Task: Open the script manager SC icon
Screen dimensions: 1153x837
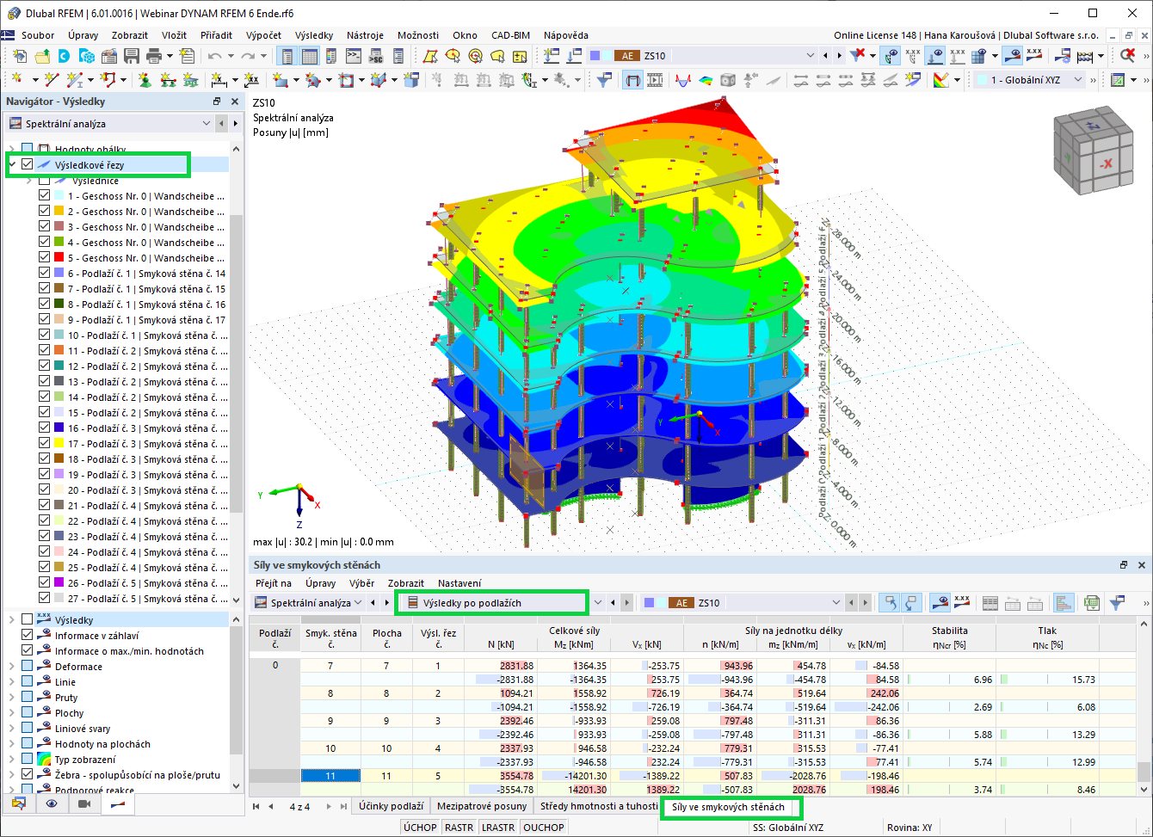Action: pyautogui.click(x=375, y=56)
